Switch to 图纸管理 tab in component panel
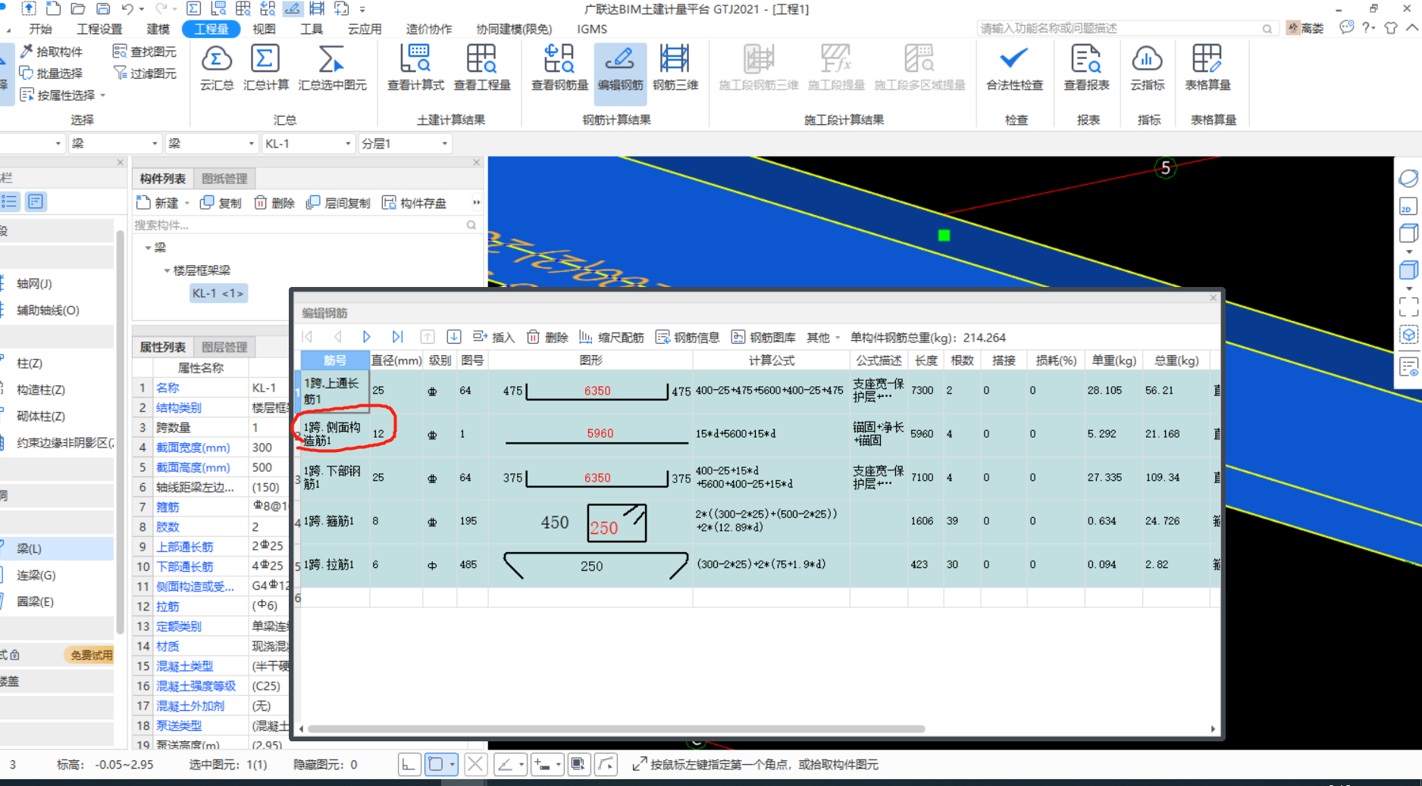 coord(224,179)
